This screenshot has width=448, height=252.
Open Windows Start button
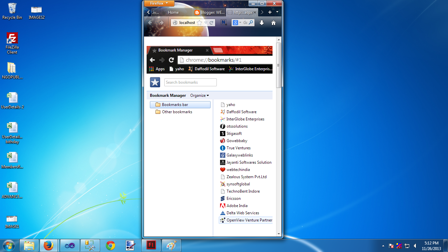coord(9,245)
